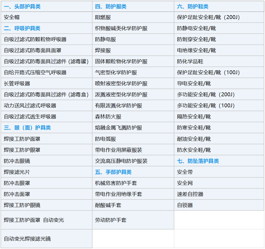The width and height of the screenshot is (265, 249).
Task: Select the 防化学品鞋 cell
Action: click(219, 61)
